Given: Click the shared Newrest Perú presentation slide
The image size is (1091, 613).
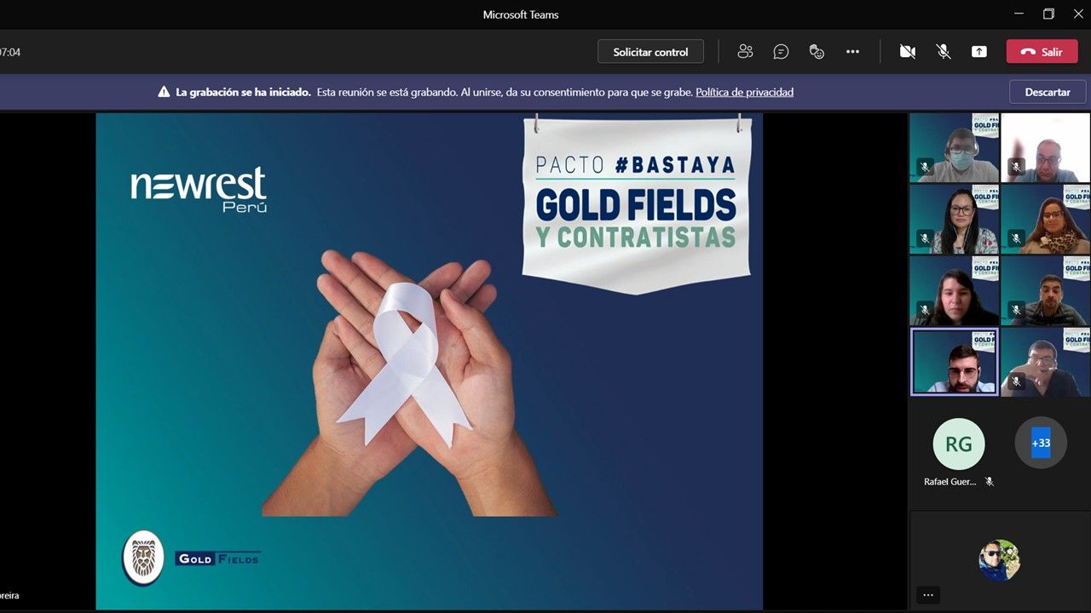Looking at the screenshot, I should (x=429, y=362).
